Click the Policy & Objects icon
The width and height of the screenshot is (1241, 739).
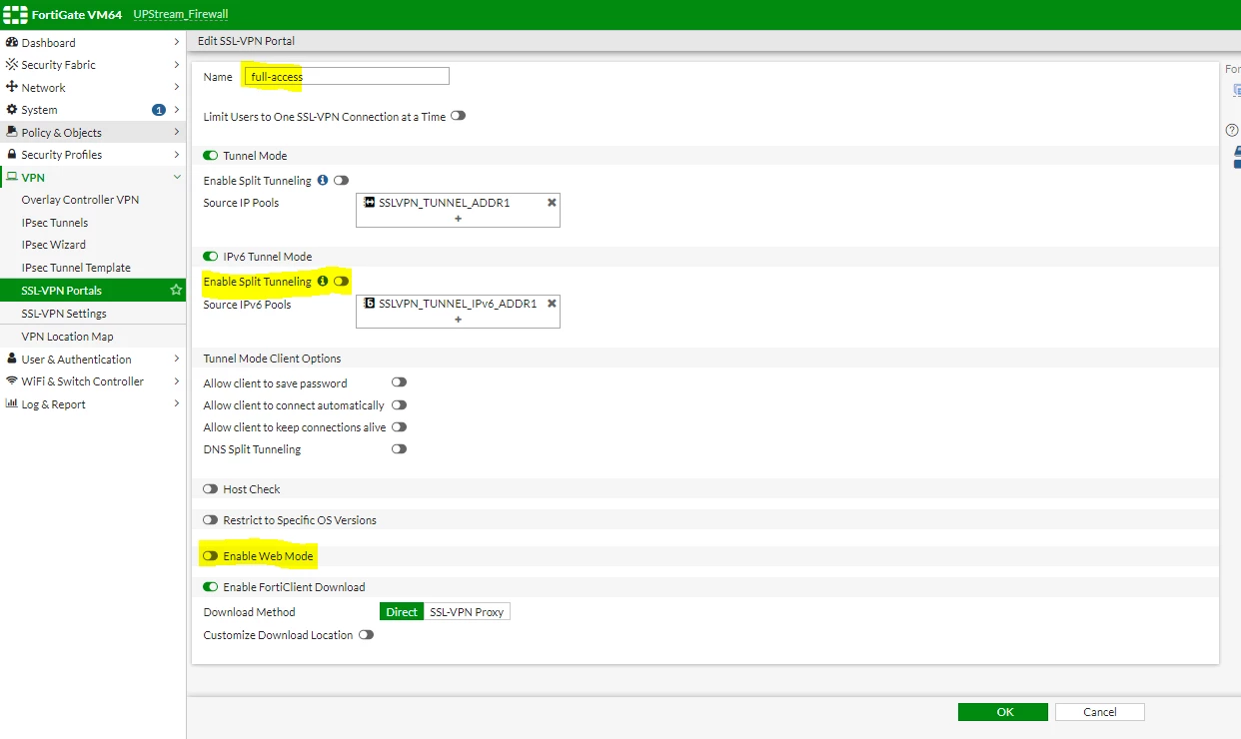12,132
